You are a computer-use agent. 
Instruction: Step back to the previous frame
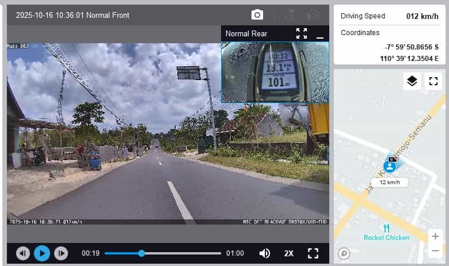point(23,253)
